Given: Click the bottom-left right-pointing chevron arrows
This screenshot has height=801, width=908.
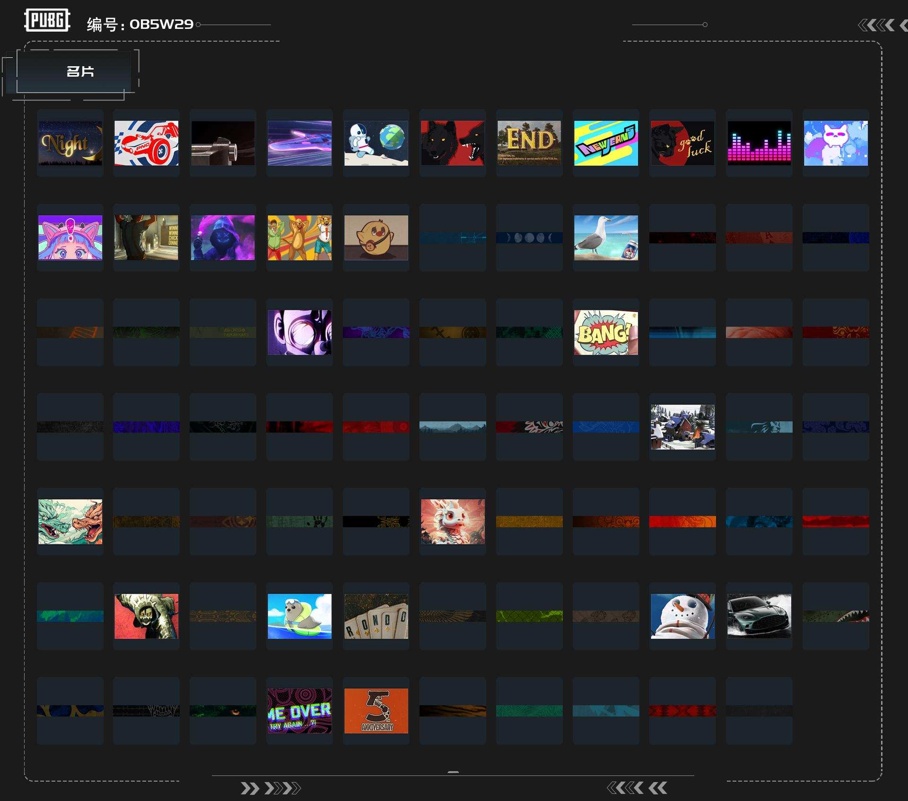Looking at the screenshot, I should point(270,788).
